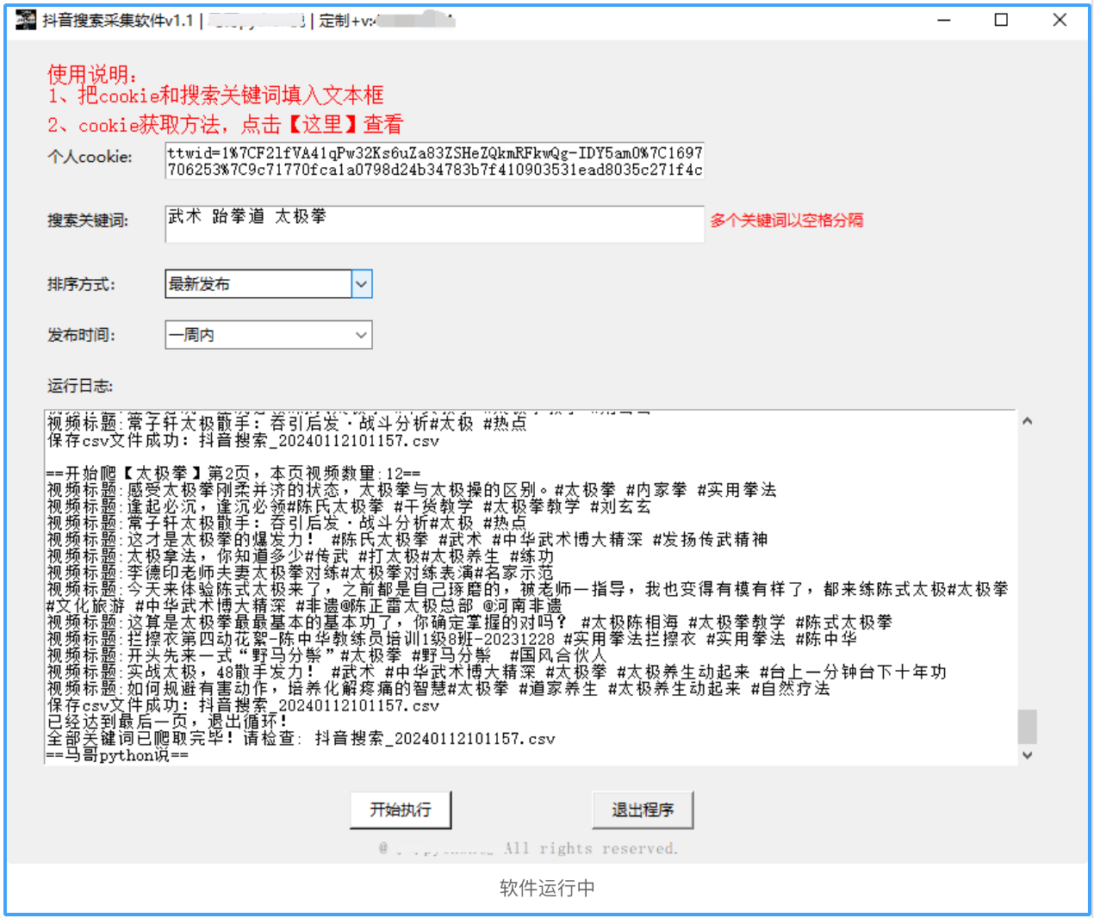The width and height of the screenshot is (1094, 918).
Task: Click the 退出程序 button
Action: [x=643, y=809]
